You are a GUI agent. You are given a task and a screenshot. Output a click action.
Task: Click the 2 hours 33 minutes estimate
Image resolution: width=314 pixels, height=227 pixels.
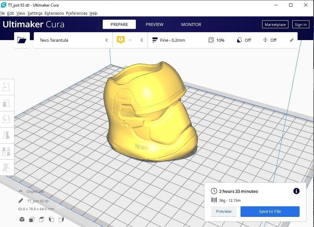(238, 191)
